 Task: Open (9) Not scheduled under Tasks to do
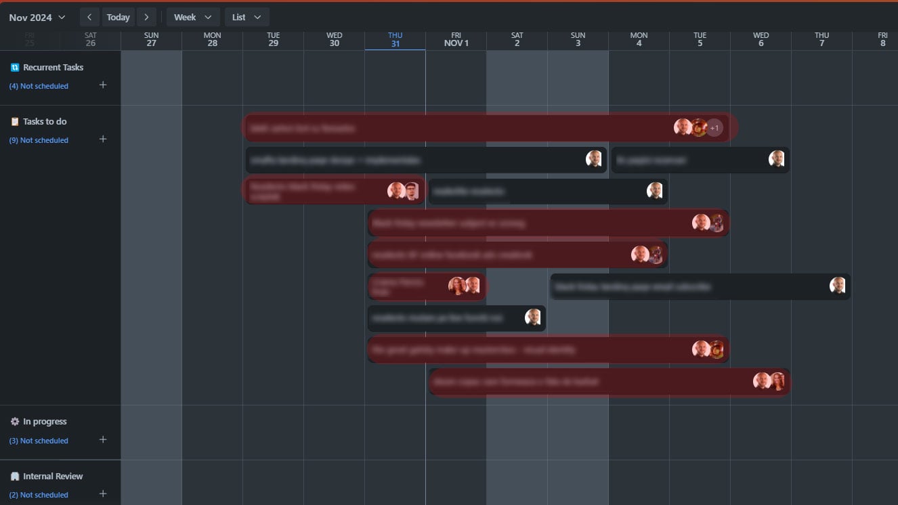39,140
